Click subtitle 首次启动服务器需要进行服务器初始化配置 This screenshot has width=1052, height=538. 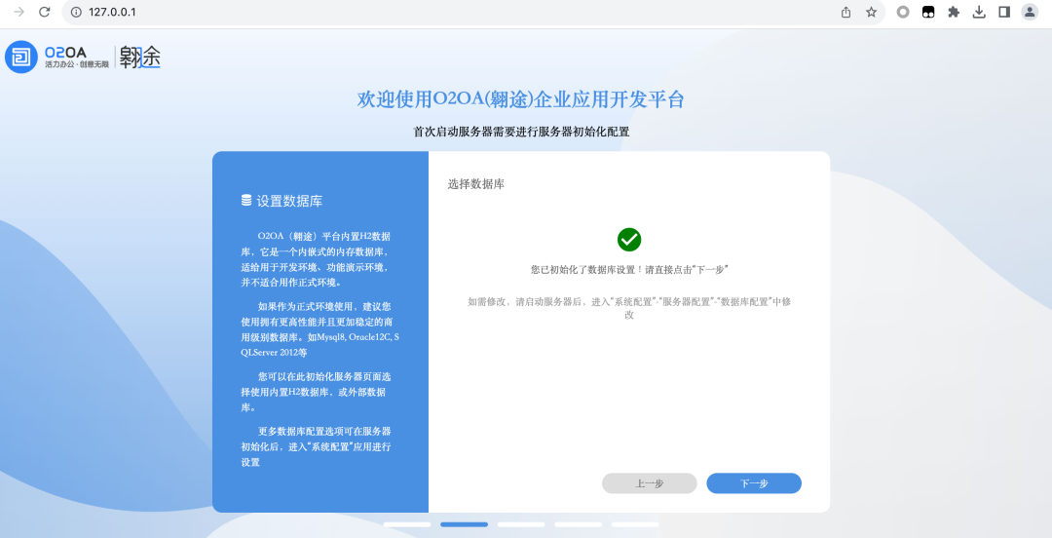(521, 132)
